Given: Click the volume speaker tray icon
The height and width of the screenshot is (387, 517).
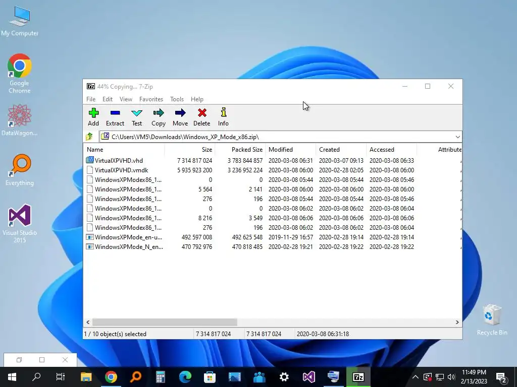Looking at the screenshot, I should point(451,377).
